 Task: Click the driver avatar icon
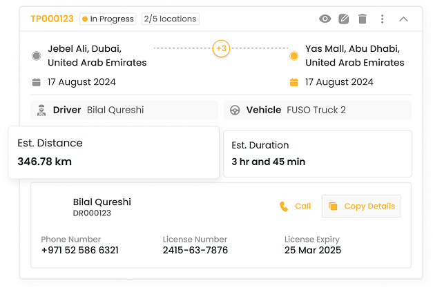point(42,110)
